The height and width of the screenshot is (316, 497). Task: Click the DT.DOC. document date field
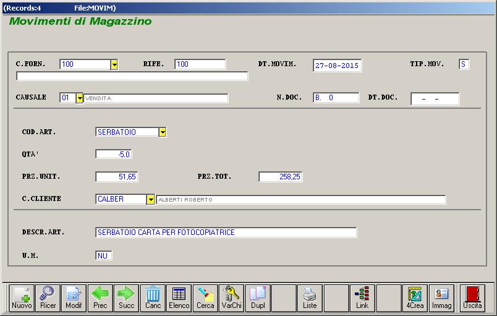tap(435, 99)
